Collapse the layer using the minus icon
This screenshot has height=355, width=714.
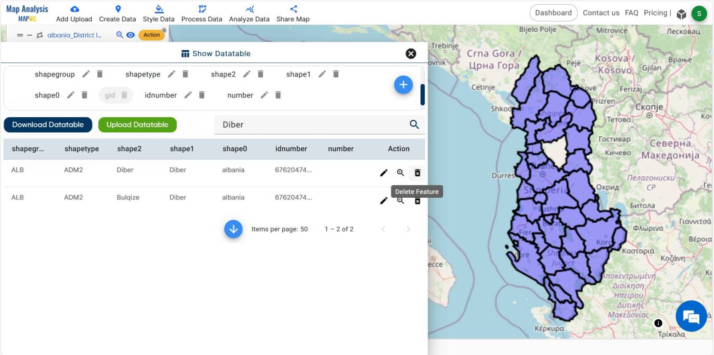(x=29, y=35)
